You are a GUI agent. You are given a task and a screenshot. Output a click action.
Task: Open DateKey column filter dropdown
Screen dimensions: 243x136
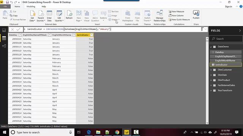point(20,35)
